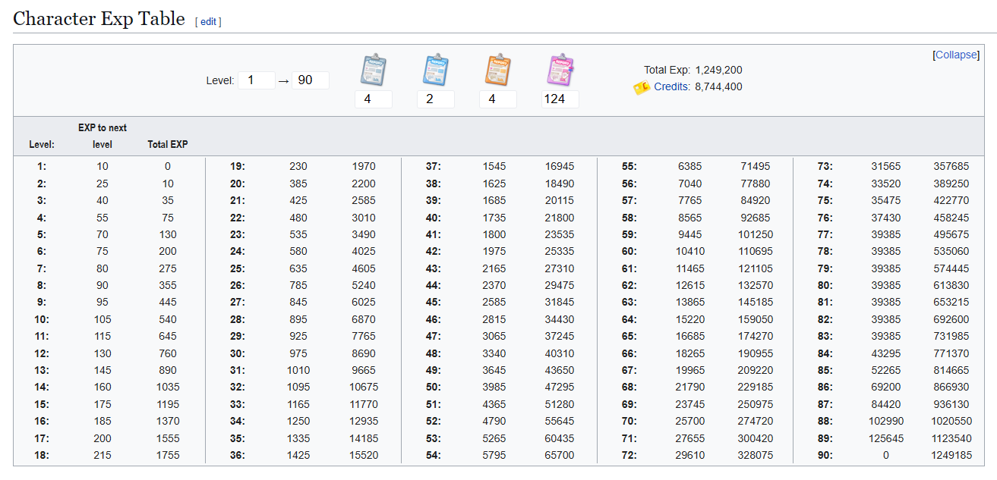Click EXP value 6385 for level 55

pyautogui.click(x=690, y=166)
